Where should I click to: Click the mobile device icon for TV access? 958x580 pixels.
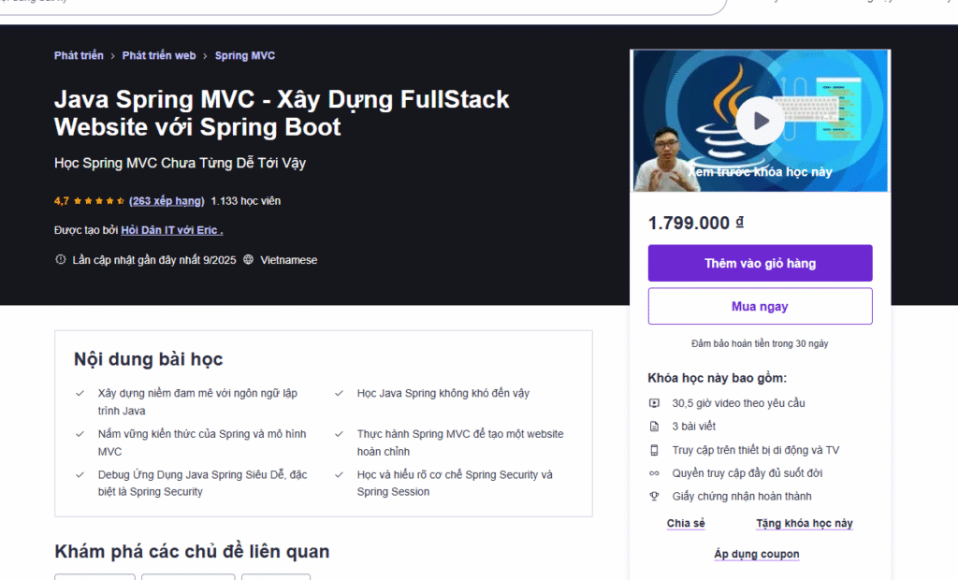(x=655, y=450)
